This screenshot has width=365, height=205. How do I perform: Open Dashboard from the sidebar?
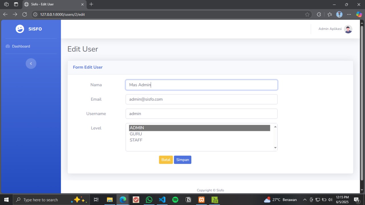coord(21,46)
